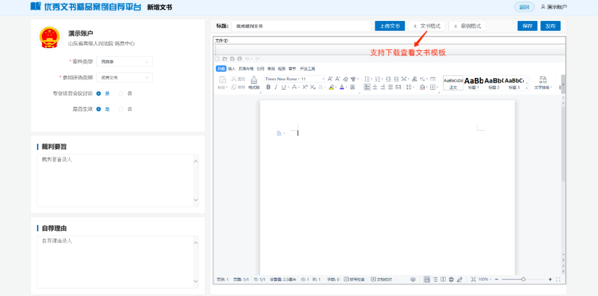Toggle 拼写检查 spell check in status bar
The image size is (598, 296).
point(354,279)
